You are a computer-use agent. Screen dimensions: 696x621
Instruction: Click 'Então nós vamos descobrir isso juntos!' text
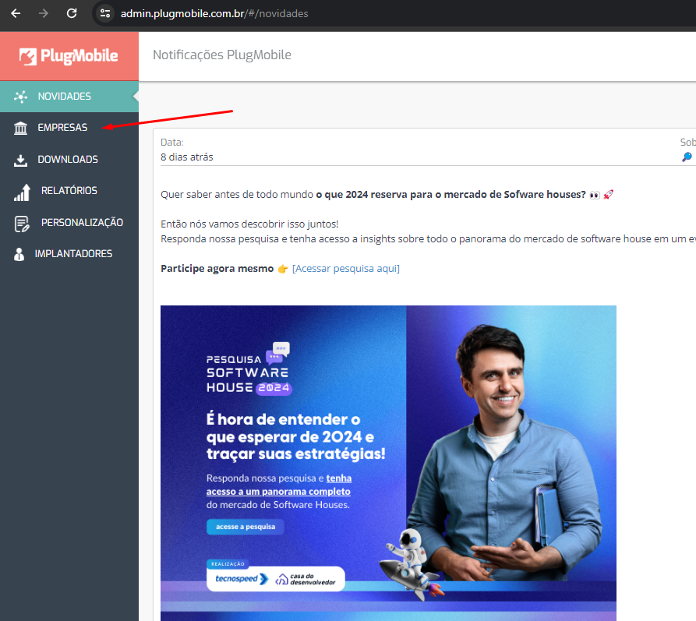coord(249,224)
